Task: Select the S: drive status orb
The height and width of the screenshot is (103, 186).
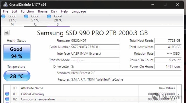Action: pos(49,16)
